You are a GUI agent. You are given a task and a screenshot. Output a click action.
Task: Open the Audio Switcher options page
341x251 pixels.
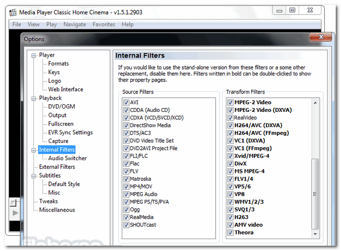67,158
